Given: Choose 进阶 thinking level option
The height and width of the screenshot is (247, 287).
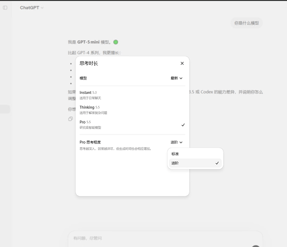Looking at the screenshot, I should pos(195,163).
